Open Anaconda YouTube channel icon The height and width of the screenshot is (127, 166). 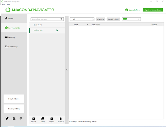[x=14, y=118]
